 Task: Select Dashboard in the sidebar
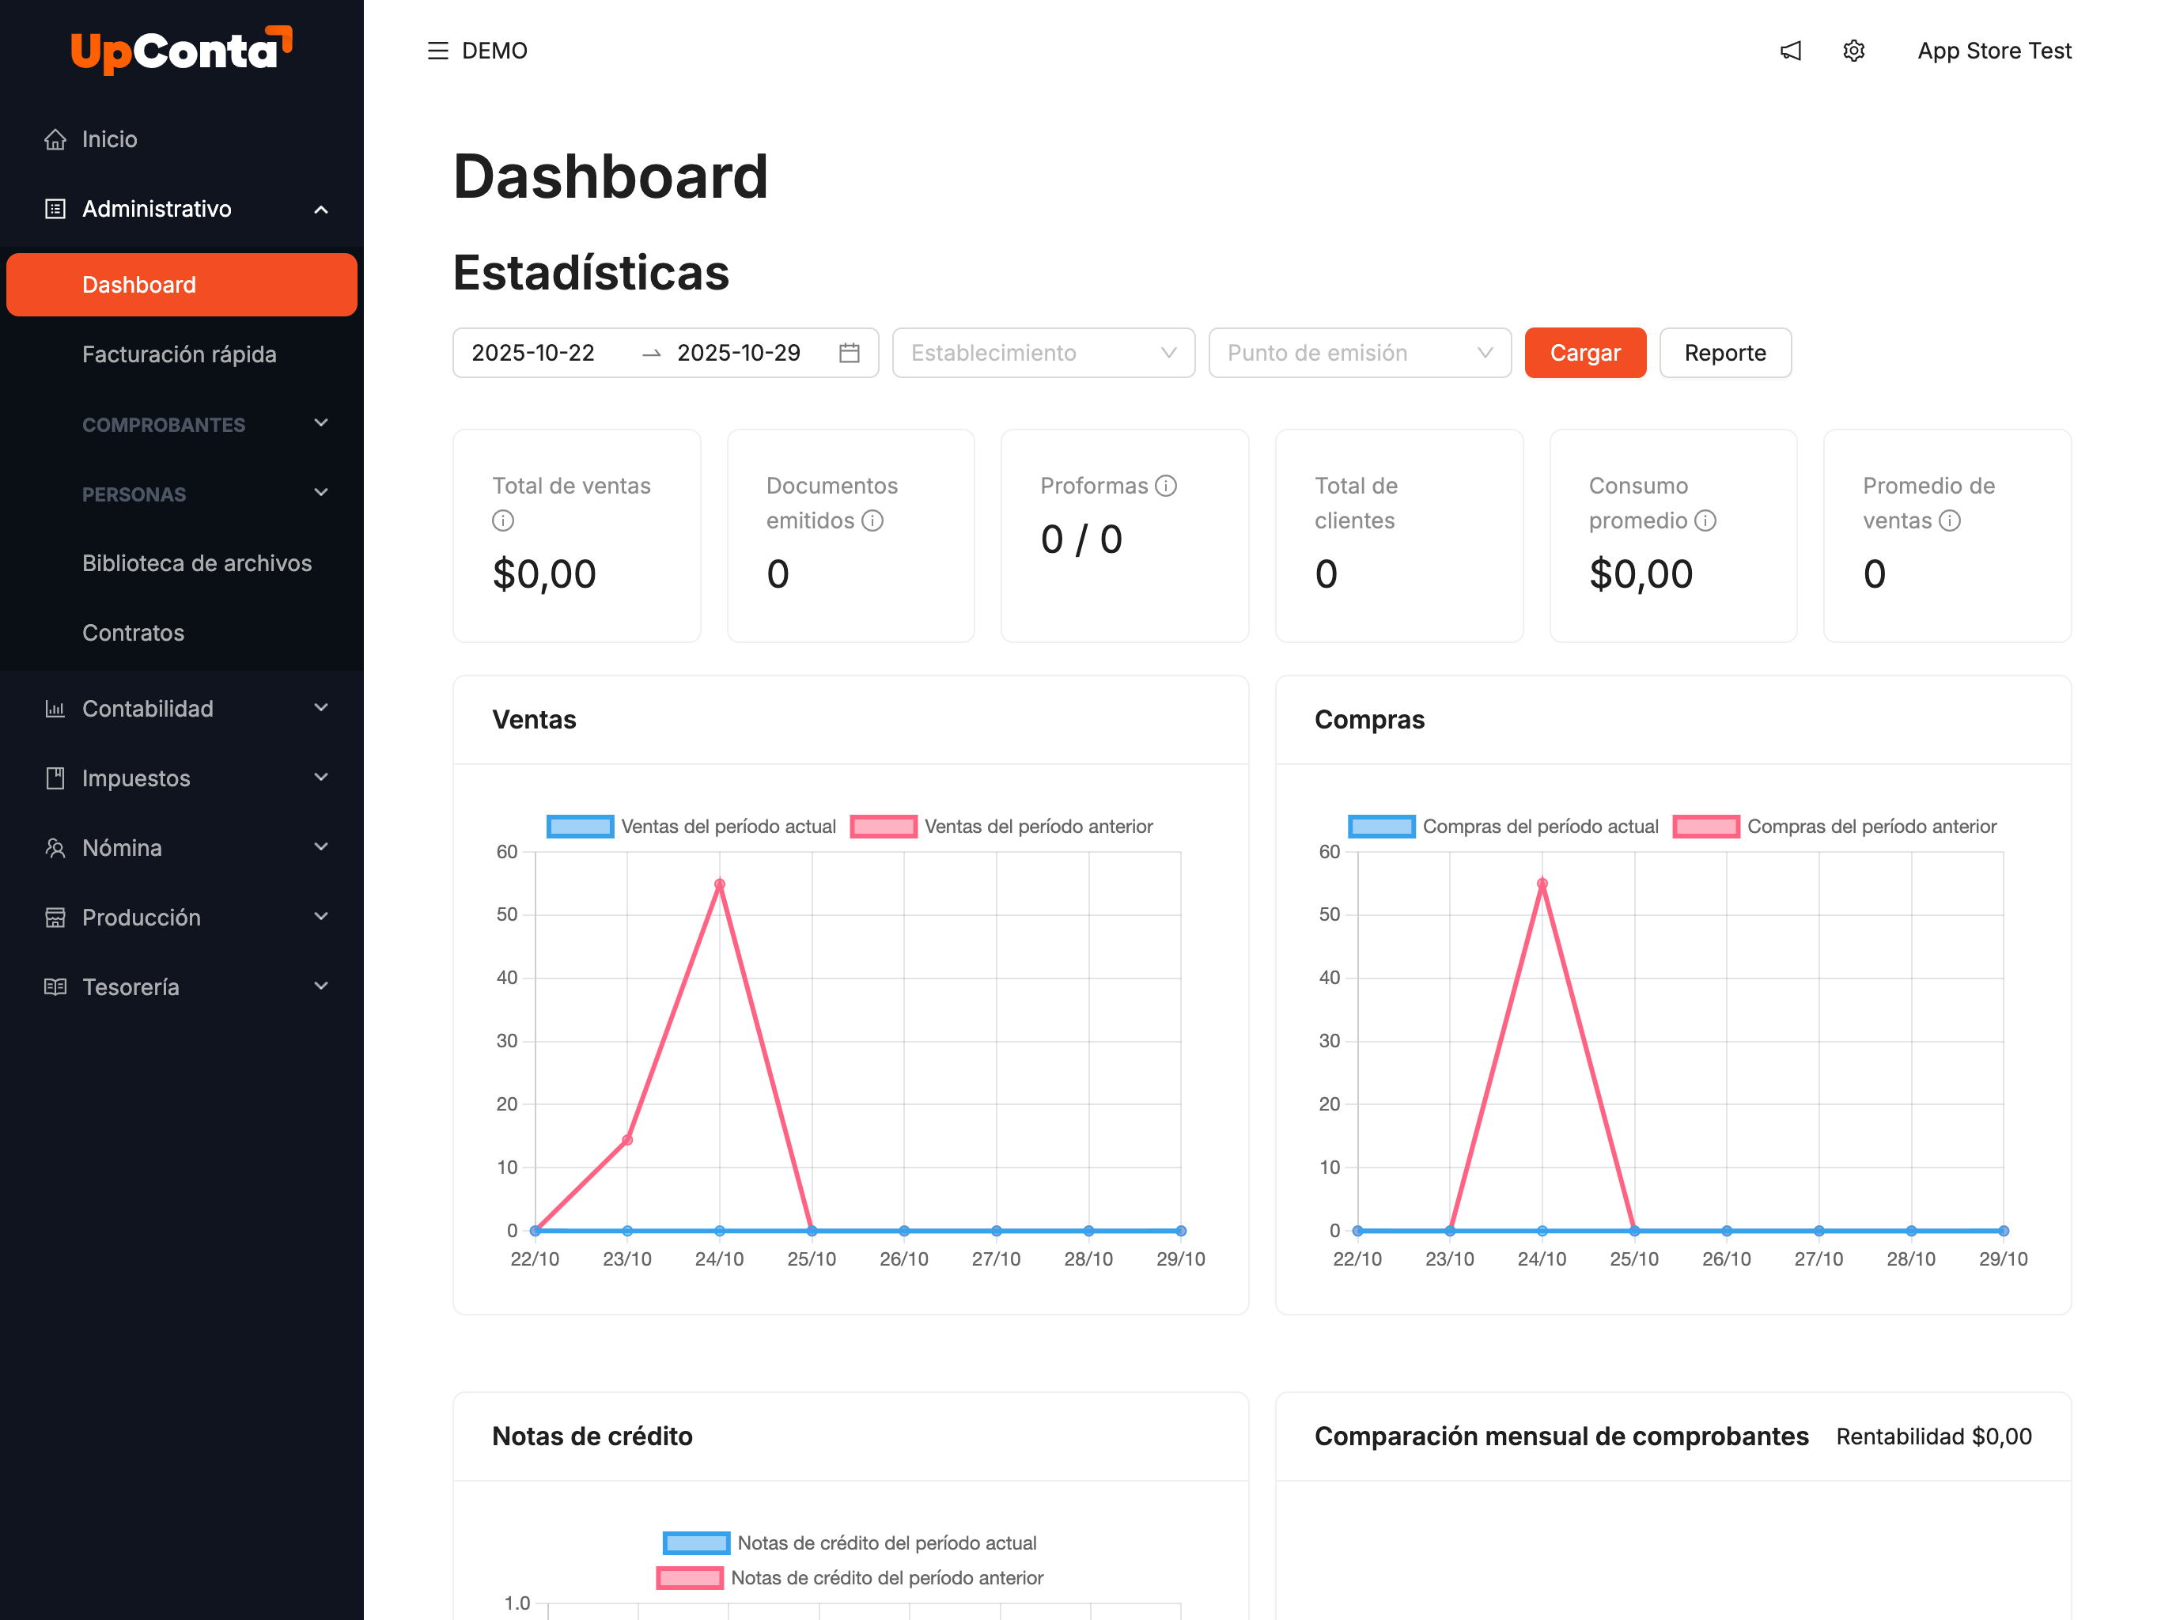pos(182,286)
